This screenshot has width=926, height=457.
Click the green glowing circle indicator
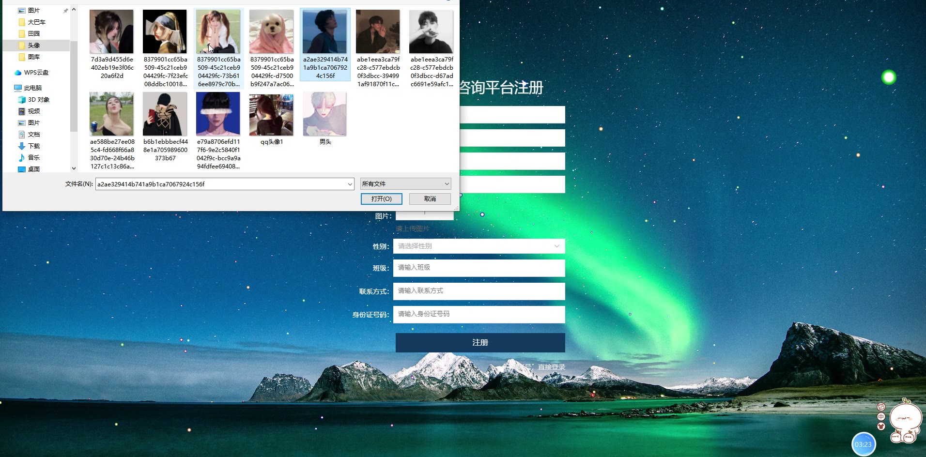(889, 77)
